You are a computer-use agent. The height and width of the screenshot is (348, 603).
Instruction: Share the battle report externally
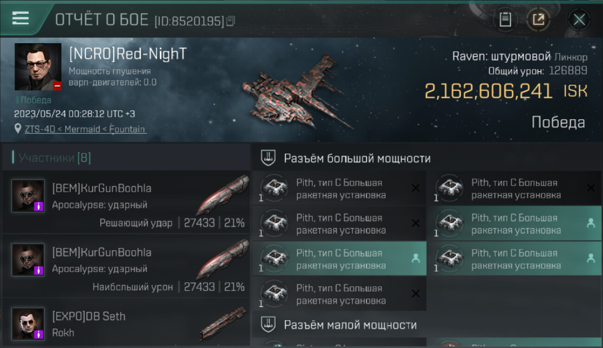(539, 19)
